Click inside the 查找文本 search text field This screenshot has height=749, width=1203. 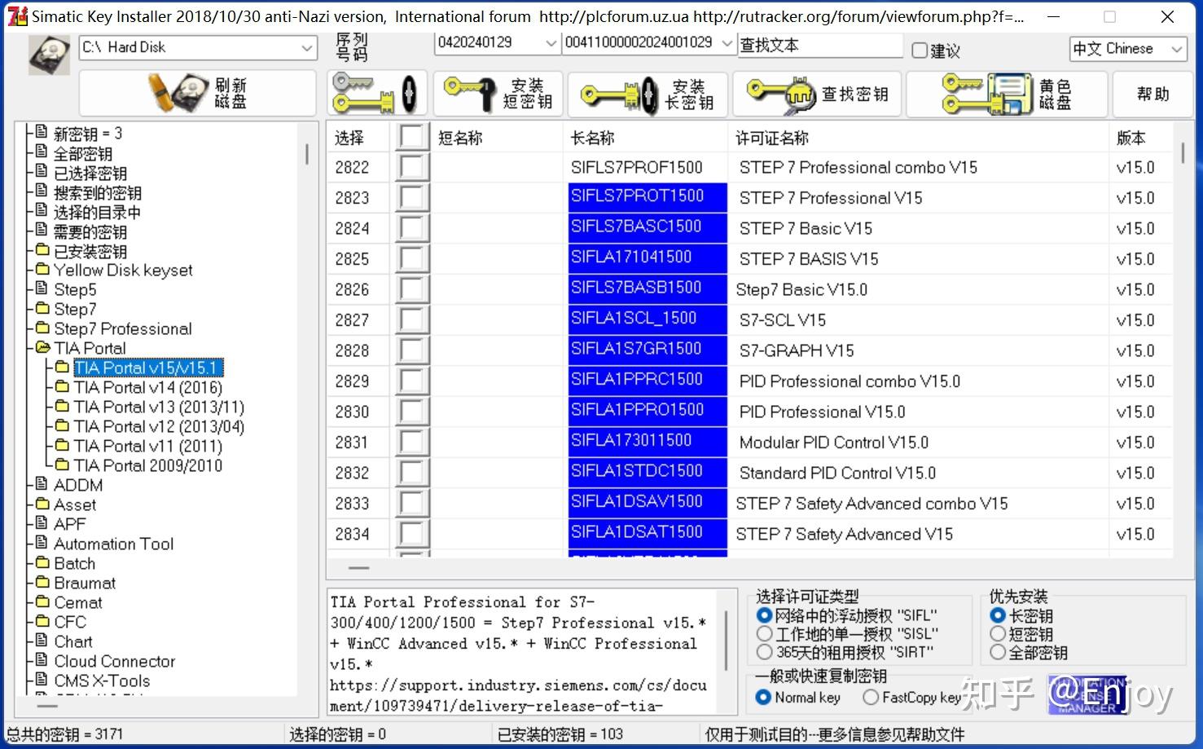(819, 45)
